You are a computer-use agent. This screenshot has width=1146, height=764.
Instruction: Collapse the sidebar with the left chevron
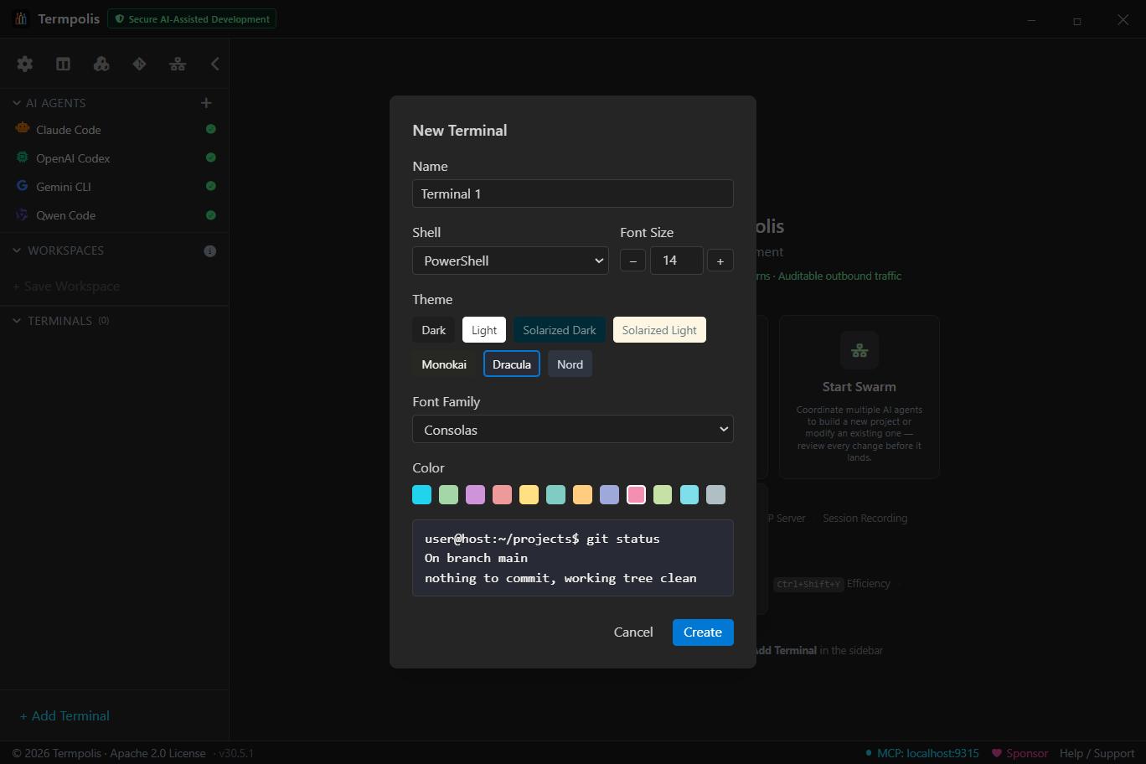pos(215,64)
